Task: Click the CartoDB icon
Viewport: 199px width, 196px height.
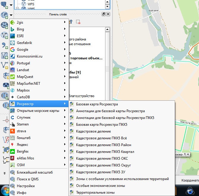Action: pos(12,97)
